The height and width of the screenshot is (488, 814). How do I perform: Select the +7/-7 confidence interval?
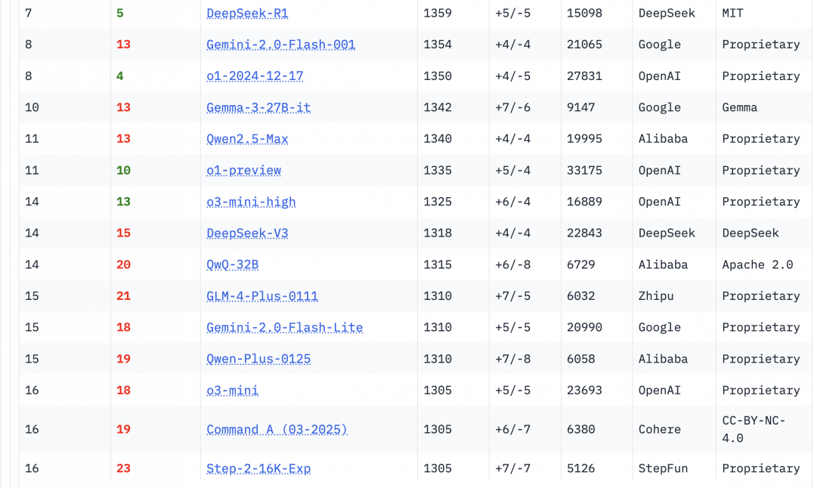click(x=513, y=468)
